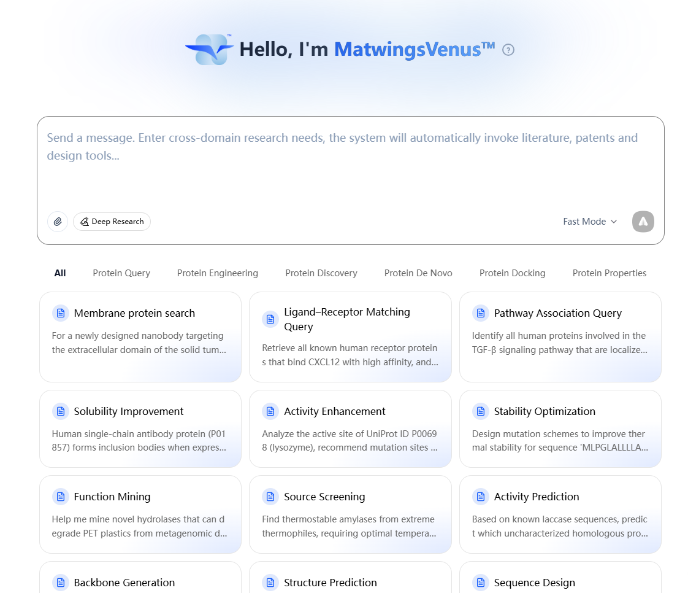Screen dimensions: 688x593
Task: Switch to Protein Docking tab
Action: click(x=512, y=273)
